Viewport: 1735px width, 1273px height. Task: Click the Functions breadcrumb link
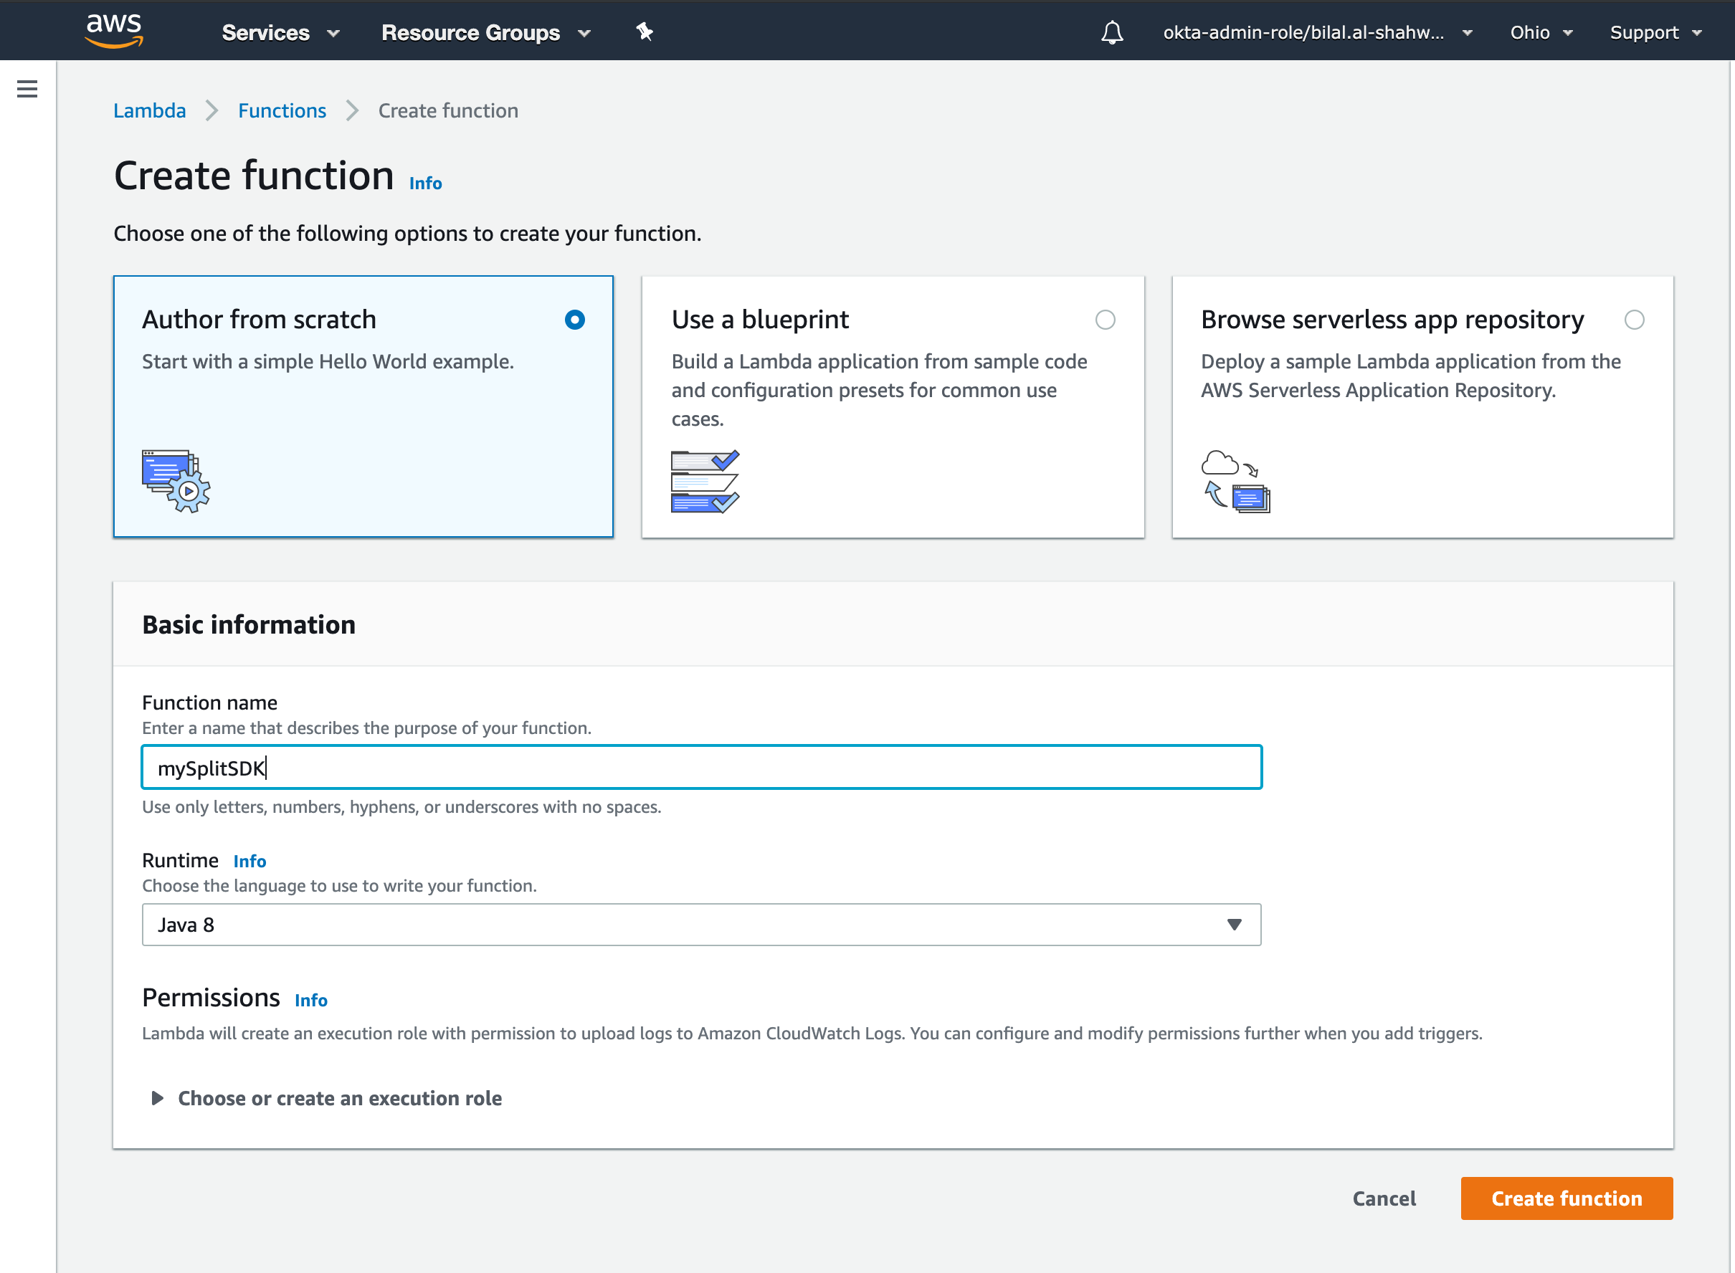tap(282, 111)
